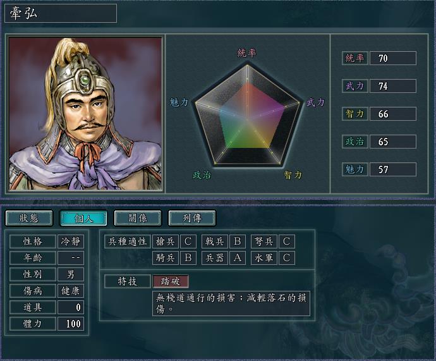Select the 智力 stat label
Image resolution: width=436 pixels, height=361 pixels.
[x=355, y=114]
